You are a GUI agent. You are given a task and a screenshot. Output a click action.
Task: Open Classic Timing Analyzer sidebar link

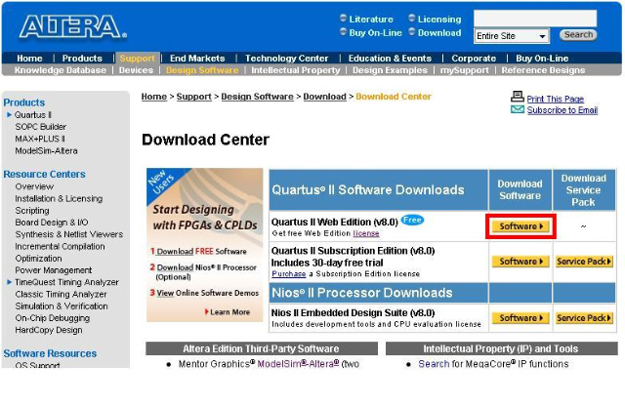61,294
